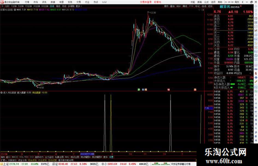Open the F10 company info
258x166 pixels.
point(191,6)
